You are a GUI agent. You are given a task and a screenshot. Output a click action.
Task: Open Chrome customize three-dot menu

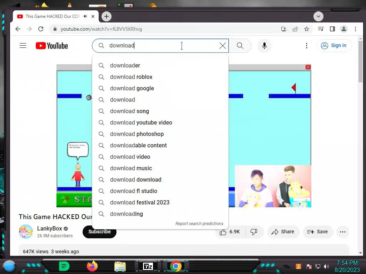tap(355, 29)
